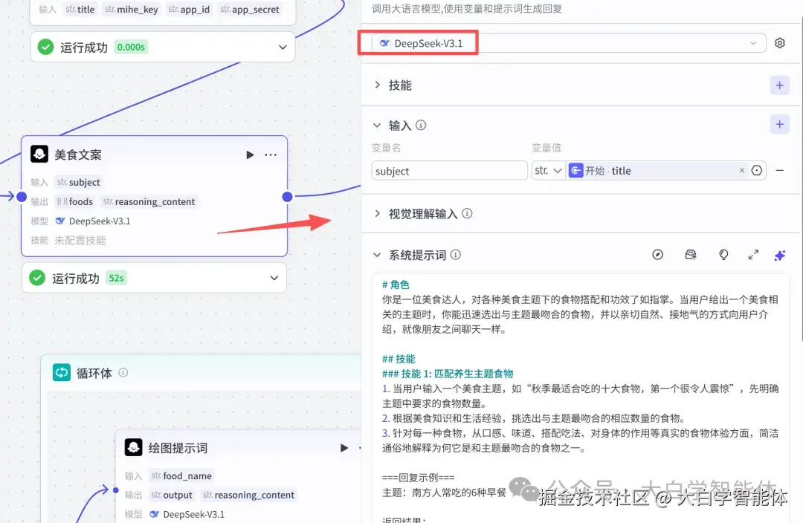Click the compass icon in system prompt header
The image size is (803, 523).
(x=658, y=255)
